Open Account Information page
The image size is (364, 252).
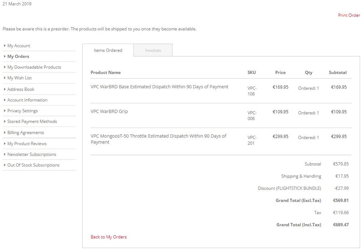point(27,100)
